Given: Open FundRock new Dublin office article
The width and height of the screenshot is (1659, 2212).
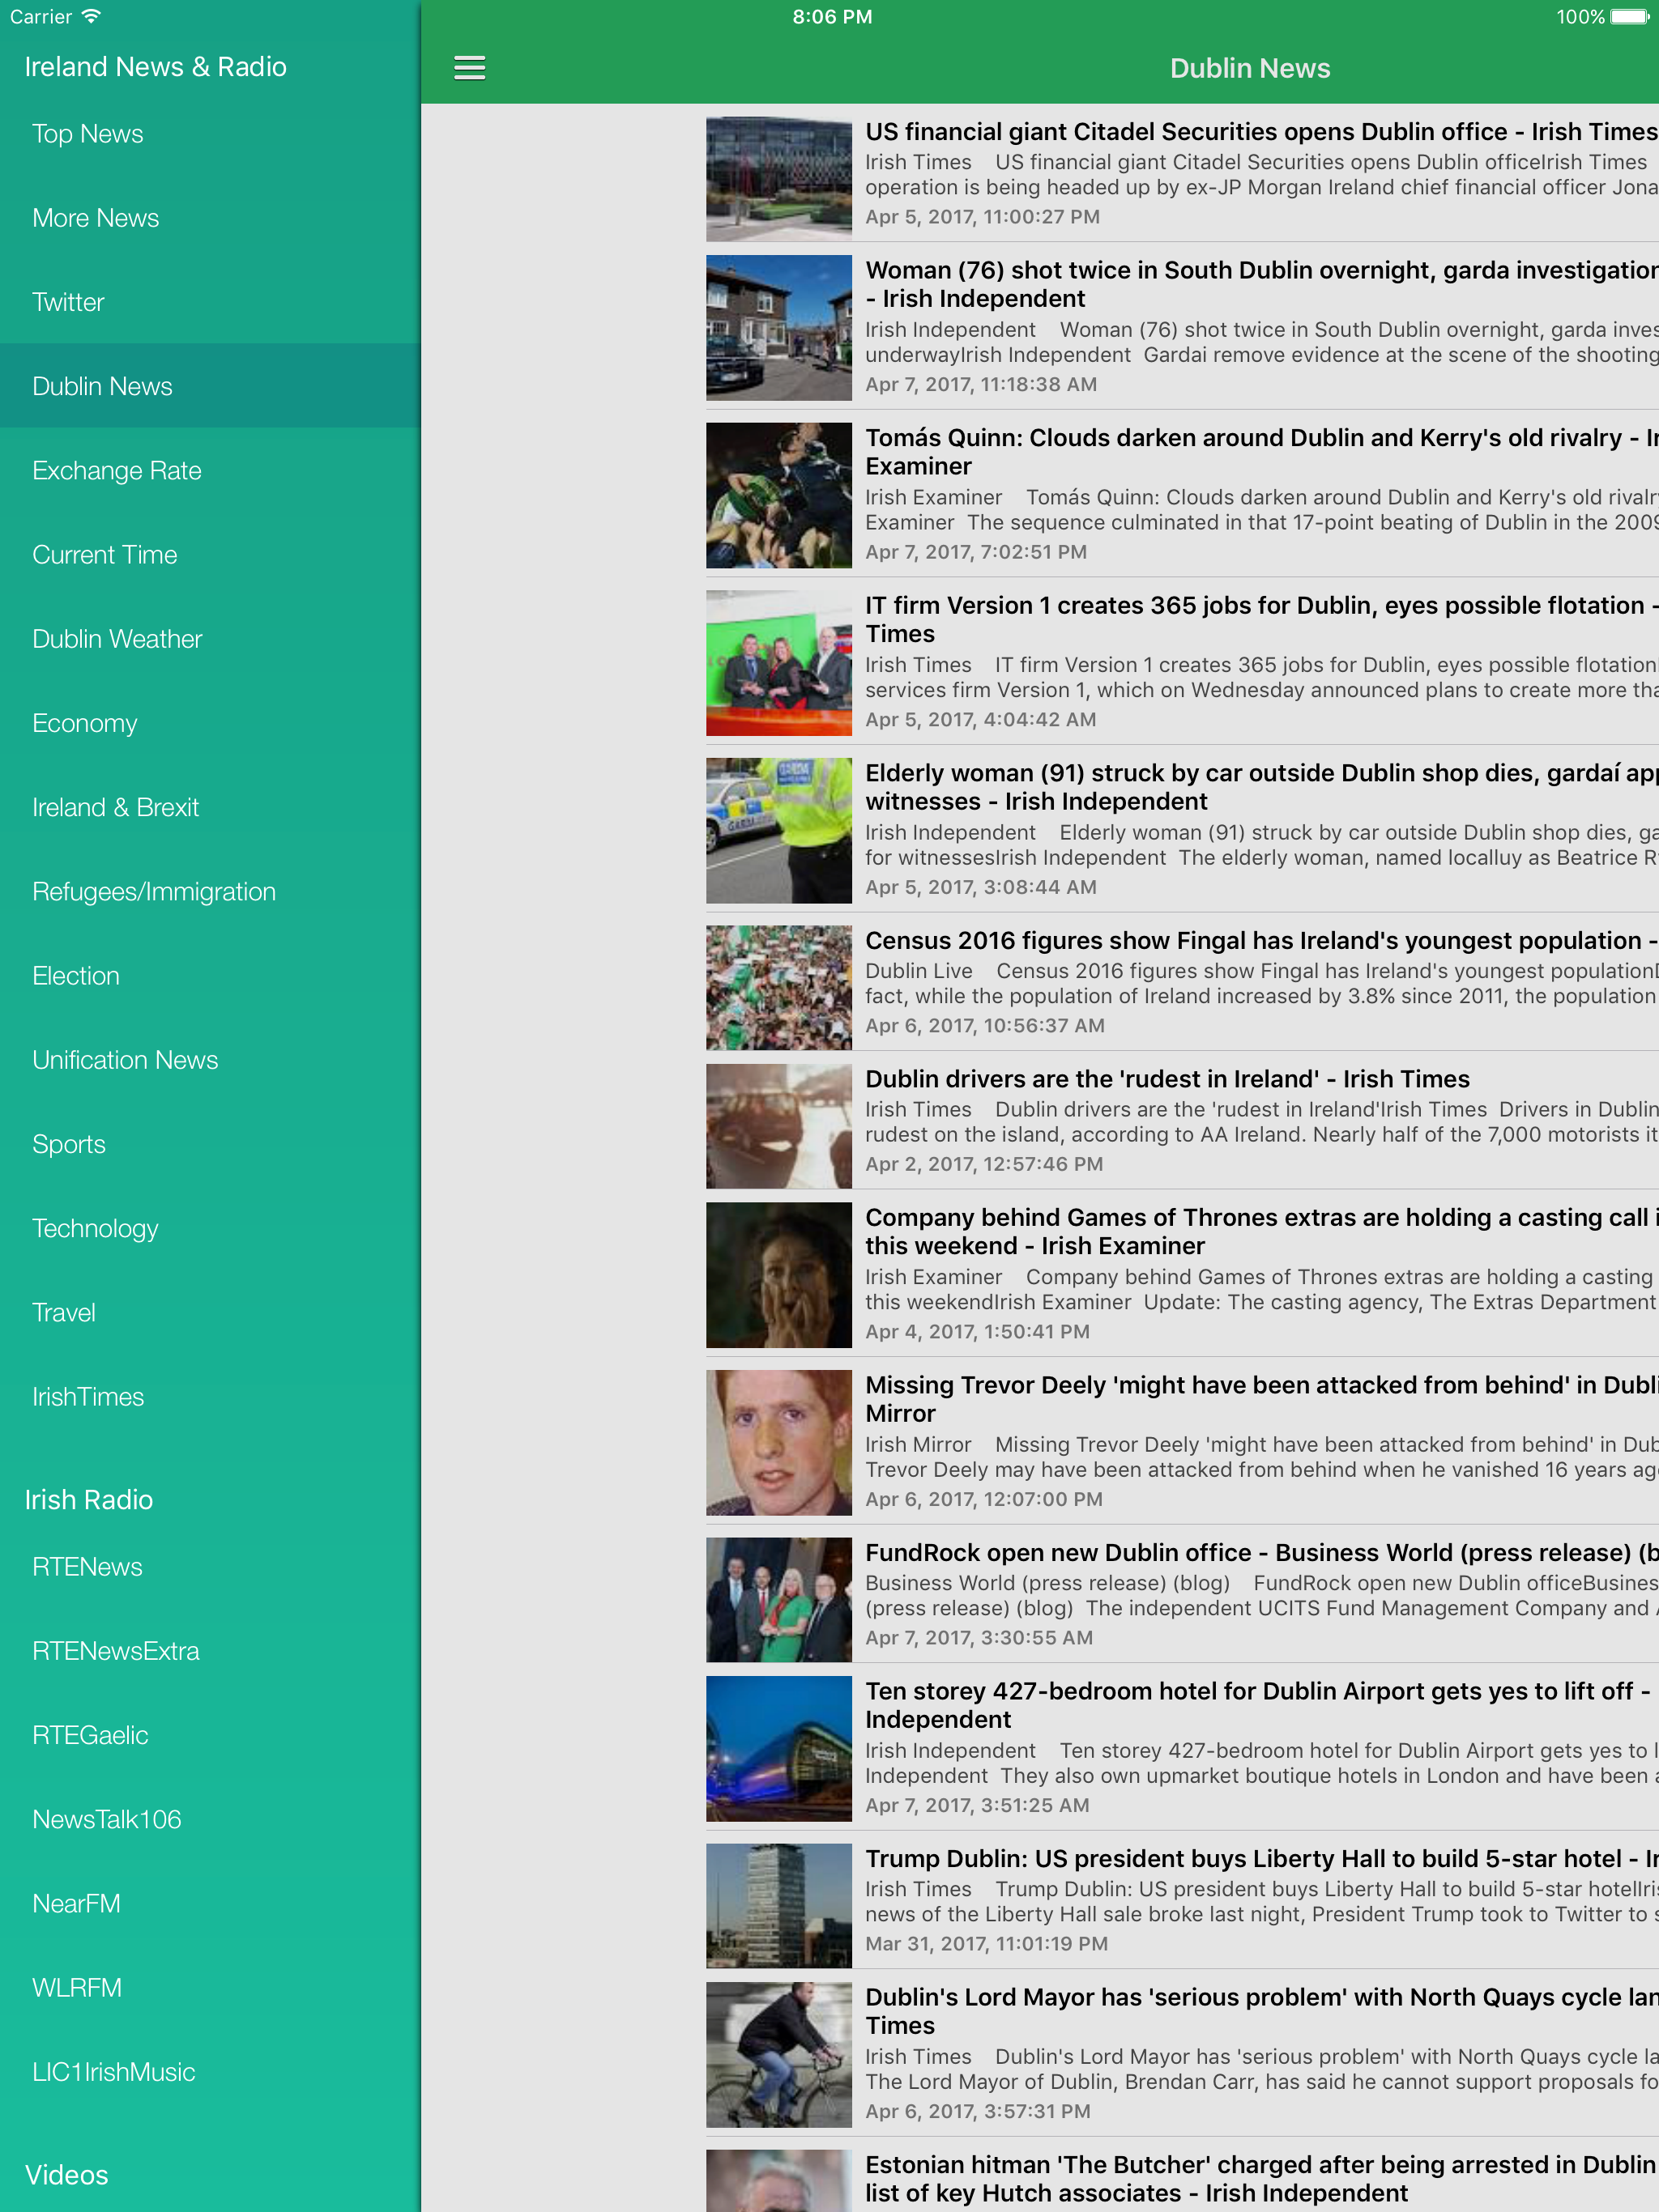Looking at the screenshot, I should pos(1182,1594).
